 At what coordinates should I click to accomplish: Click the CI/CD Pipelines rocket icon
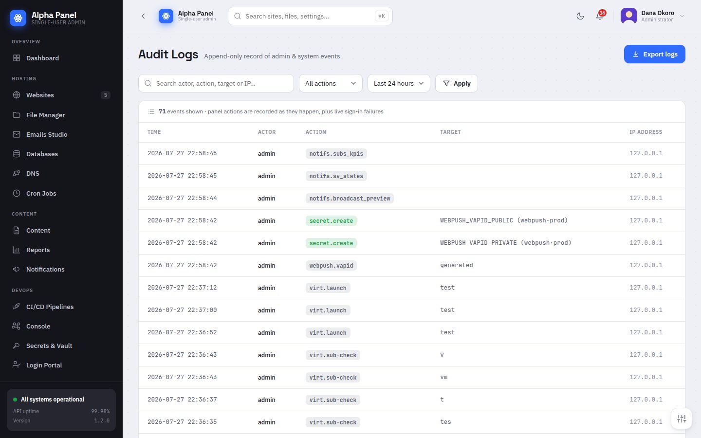pyautogui.click(x=17, y=307)
